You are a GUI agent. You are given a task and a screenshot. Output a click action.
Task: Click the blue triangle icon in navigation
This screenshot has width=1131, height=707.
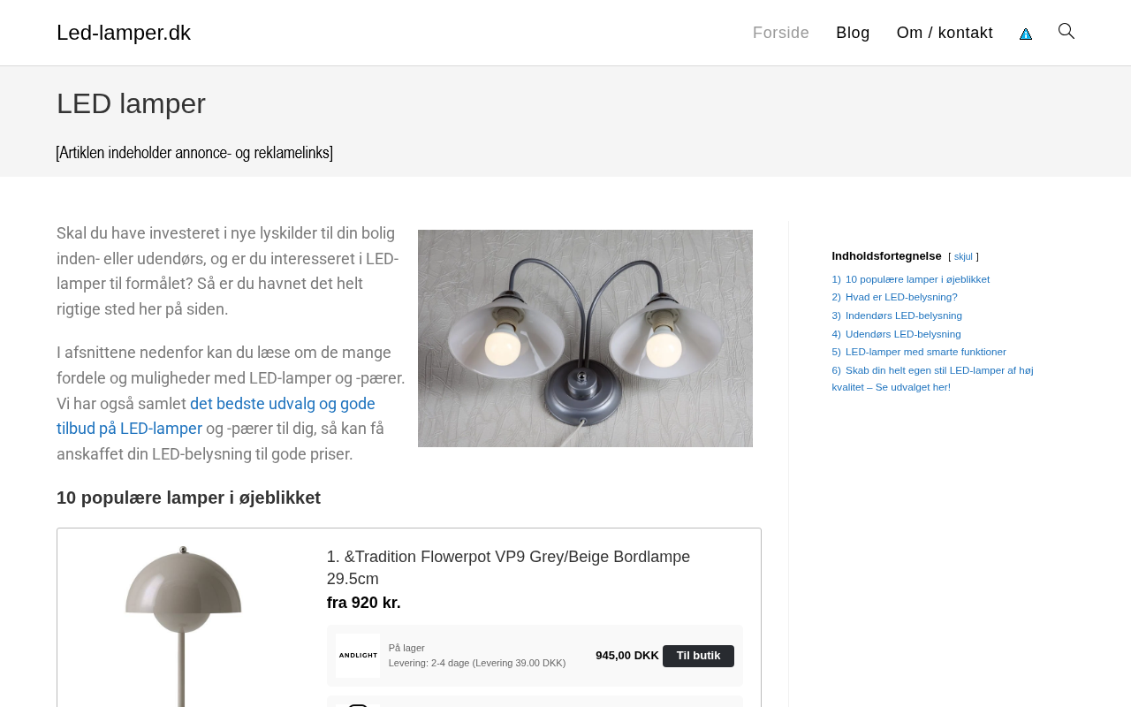click(1026, 34)
